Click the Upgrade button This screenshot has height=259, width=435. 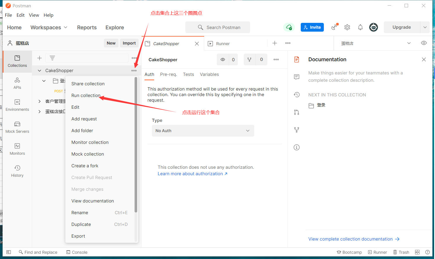point(402,27)
